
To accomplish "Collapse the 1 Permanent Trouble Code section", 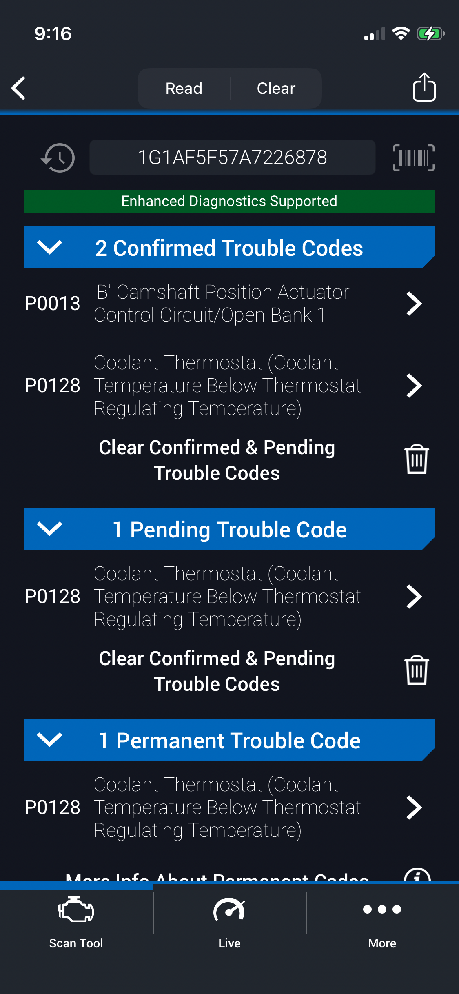I will coord(49,740).
